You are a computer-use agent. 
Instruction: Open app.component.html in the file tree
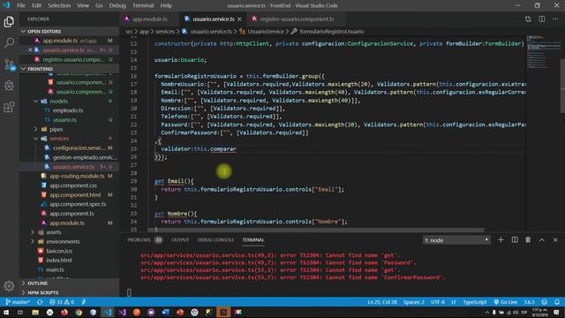coord(75,194)
